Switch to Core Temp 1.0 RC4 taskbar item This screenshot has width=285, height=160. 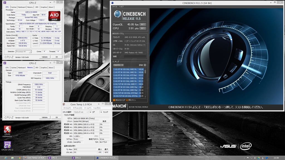coord(35,158)
